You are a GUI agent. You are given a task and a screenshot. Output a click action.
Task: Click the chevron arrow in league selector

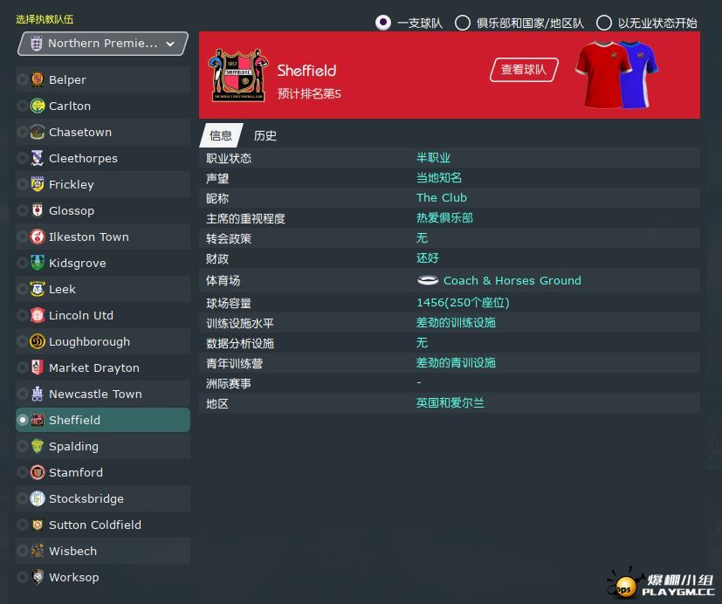click(x=170, y=44)
